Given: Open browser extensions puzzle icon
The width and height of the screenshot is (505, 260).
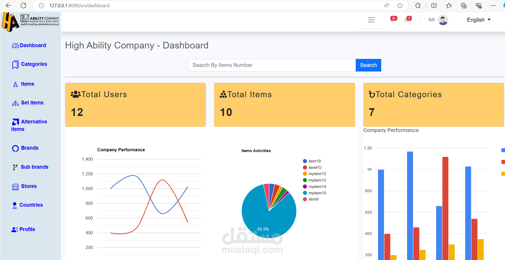Looking at the screenshot, I should click(418, 6).
